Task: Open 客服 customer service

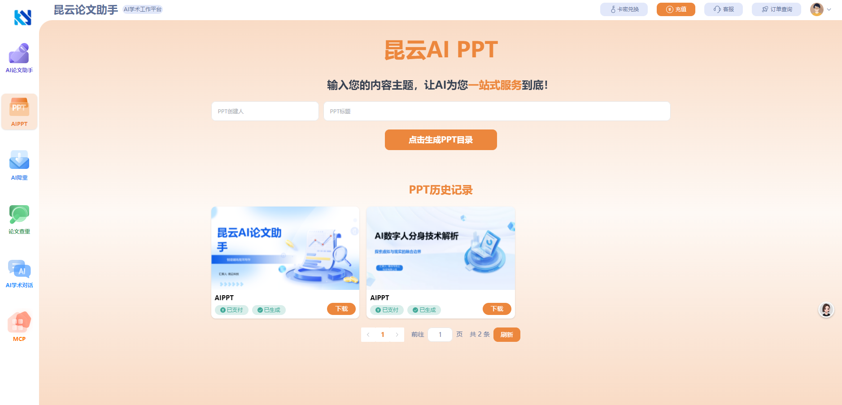Action: 723,9
